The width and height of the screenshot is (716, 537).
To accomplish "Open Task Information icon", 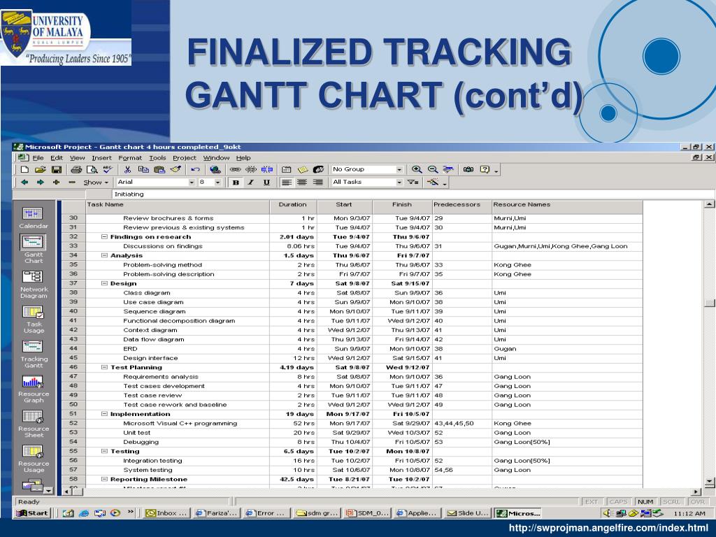I will [286, 169].
